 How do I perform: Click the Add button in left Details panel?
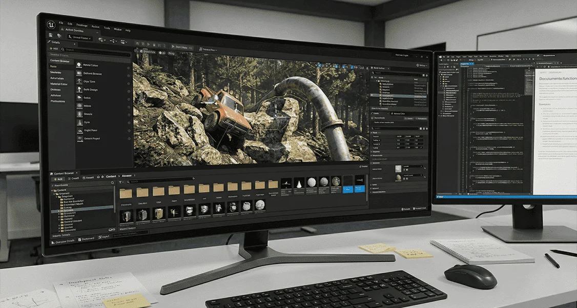click(54, 49)
